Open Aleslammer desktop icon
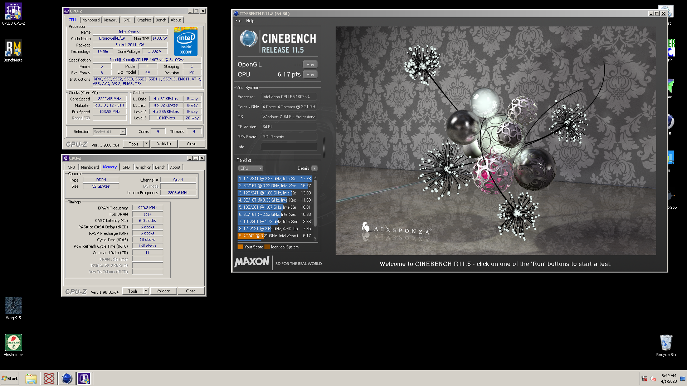 click(13, 345)
